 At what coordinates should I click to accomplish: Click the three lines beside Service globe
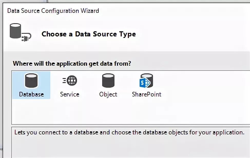[64, 81]
